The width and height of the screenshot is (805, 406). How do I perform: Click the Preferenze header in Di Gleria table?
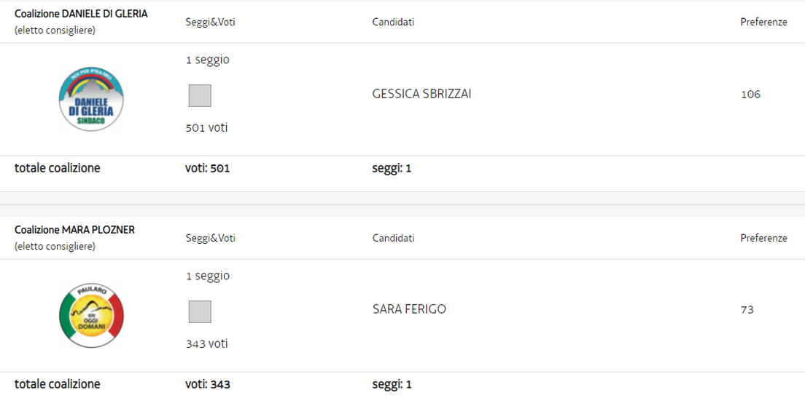pyautogui.click(x=763, y=22)
